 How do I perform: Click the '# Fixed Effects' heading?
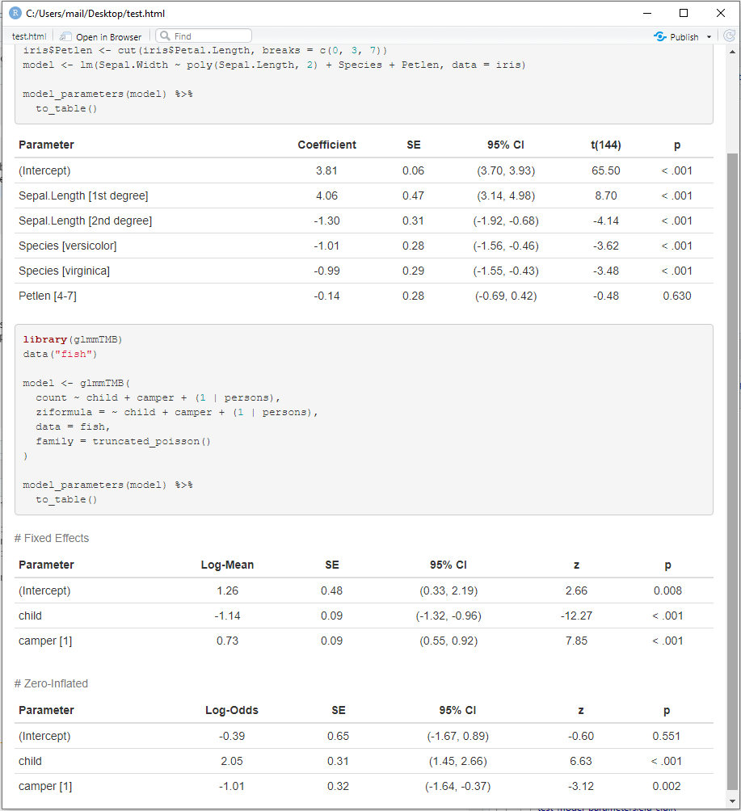point(51,538)
